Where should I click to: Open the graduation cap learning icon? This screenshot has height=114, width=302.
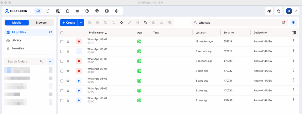tap(293, 23)
